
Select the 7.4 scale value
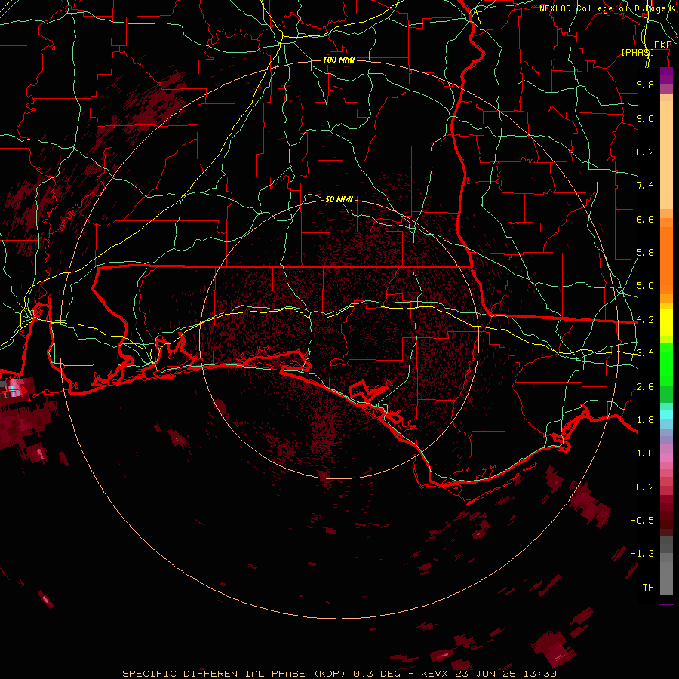point(645,186)
